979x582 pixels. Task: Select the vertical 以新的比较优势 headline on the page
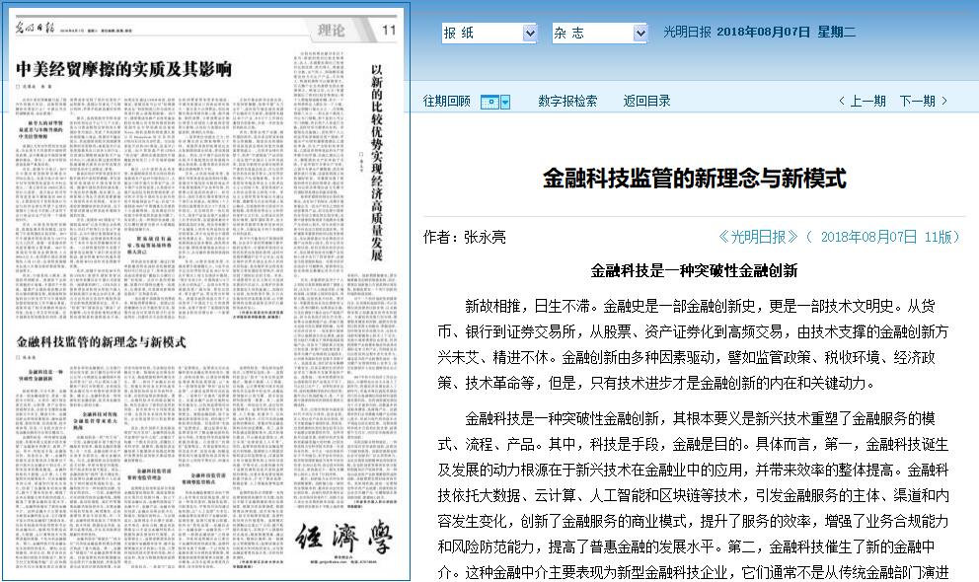(375, 163)
